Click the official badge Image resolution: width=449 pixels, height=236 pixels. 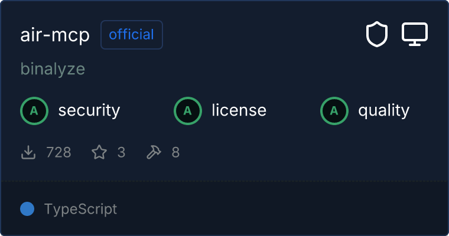(132, 35)
